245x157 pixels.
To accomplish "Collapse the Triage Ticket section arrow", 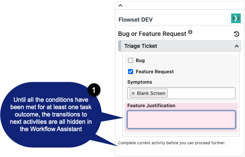I will click(237, 46).
